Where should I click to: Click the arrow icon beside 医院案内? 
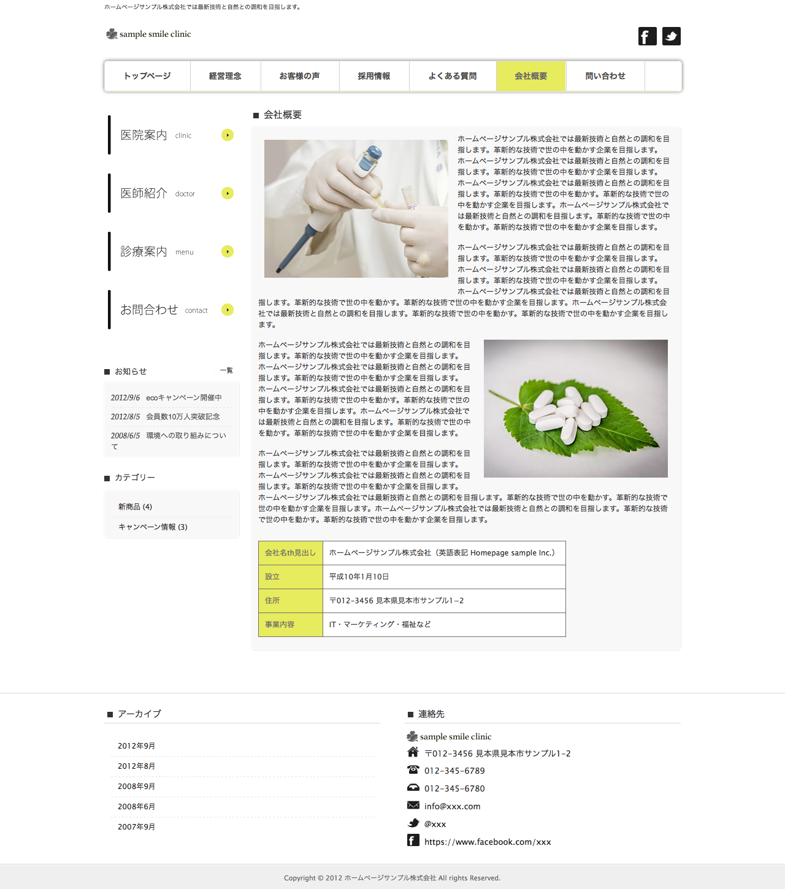pyautogui.click(x=228, y=135)
